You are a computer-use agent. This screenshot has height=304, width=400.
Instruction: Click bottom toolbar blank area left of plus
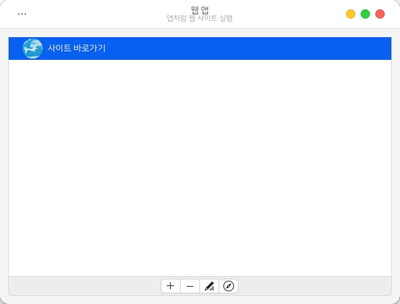click(80, 286)
